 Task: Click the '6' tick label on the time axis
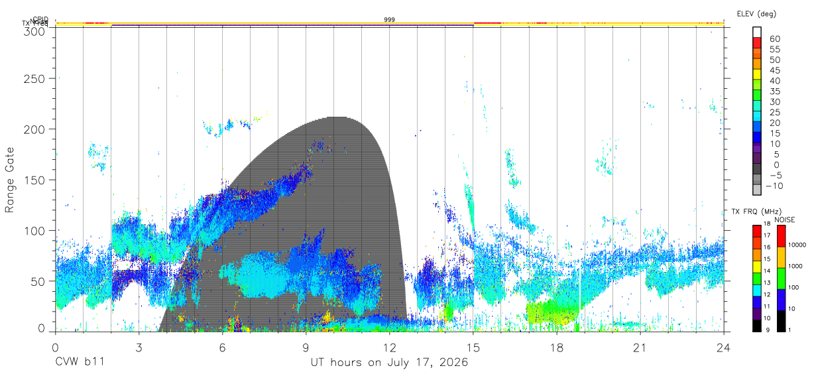click(222, 347)
